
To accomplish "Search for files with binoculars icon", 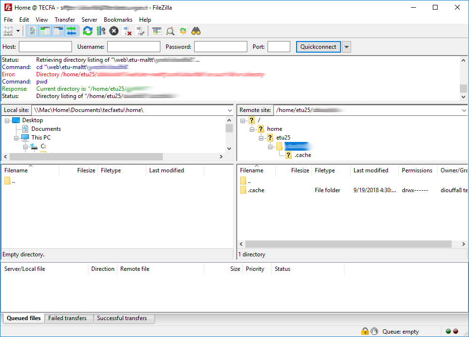I will [196, 31].
